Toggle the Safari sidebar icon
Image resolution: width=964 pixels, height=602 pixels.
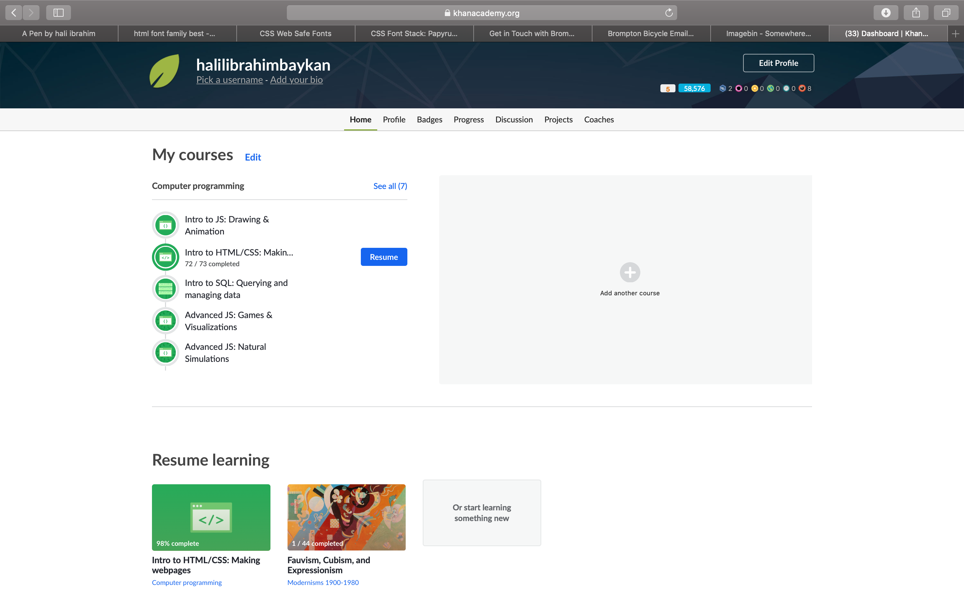(x=59, y=13)
